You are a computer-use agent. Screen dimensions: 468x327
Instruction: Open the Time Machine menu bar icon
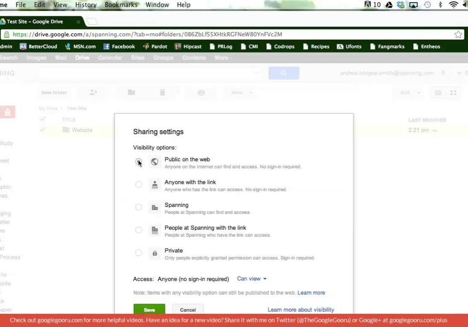point(428,5)
